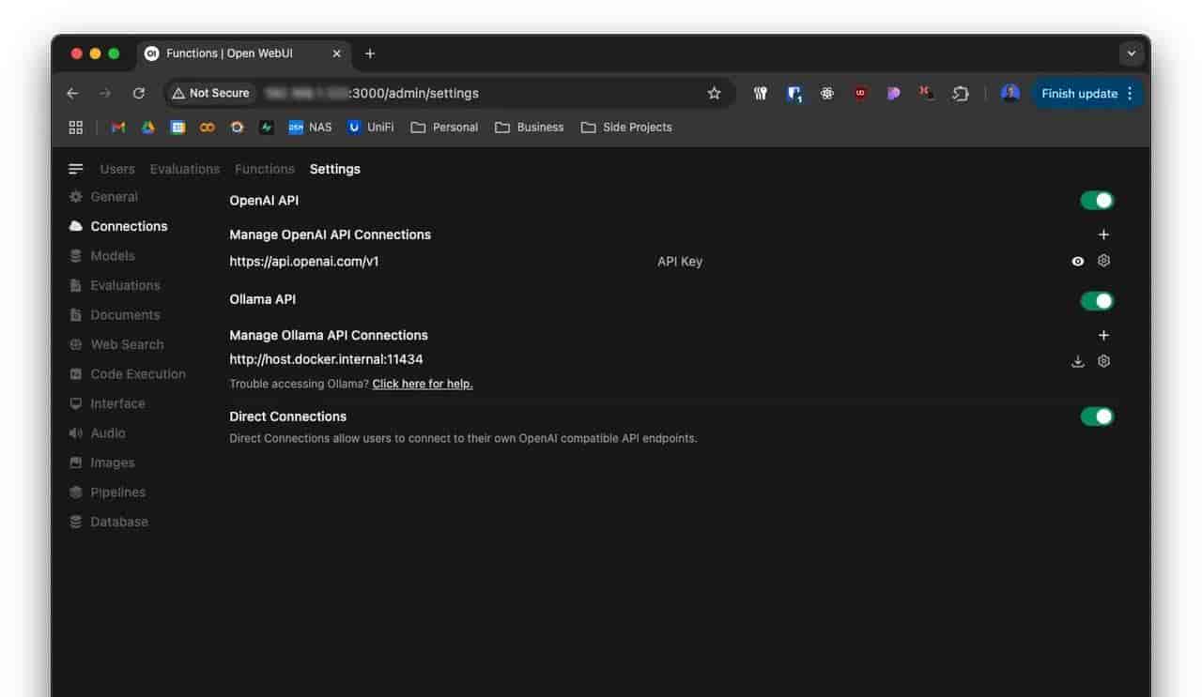1202x697 pixels.
Task: Click the address bar URL
Action: [372, 93]
